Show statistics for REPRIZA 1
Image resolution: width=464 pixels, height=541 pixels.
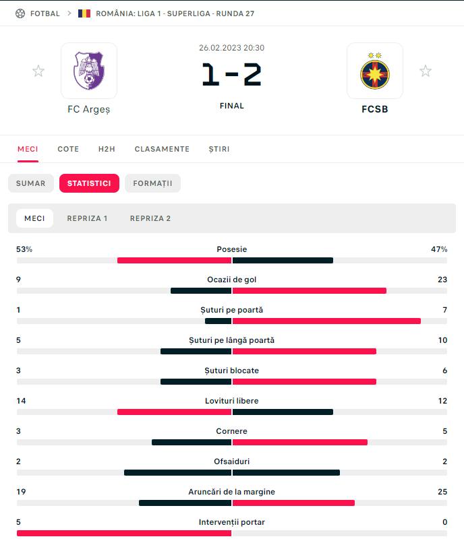87,218
